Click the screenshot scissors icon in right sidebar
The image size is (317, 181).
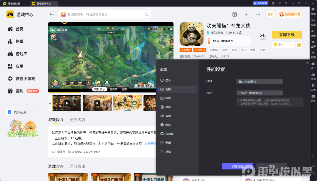(x=313, y=53)
